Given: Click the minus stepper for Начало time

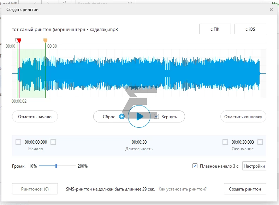Looking at the screenshot, I should click(x=18, y=142).
